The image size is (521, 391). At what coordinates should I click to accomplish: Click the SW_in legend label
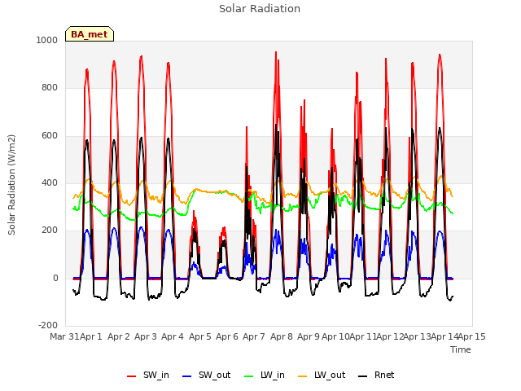click(x=155, y=375)
